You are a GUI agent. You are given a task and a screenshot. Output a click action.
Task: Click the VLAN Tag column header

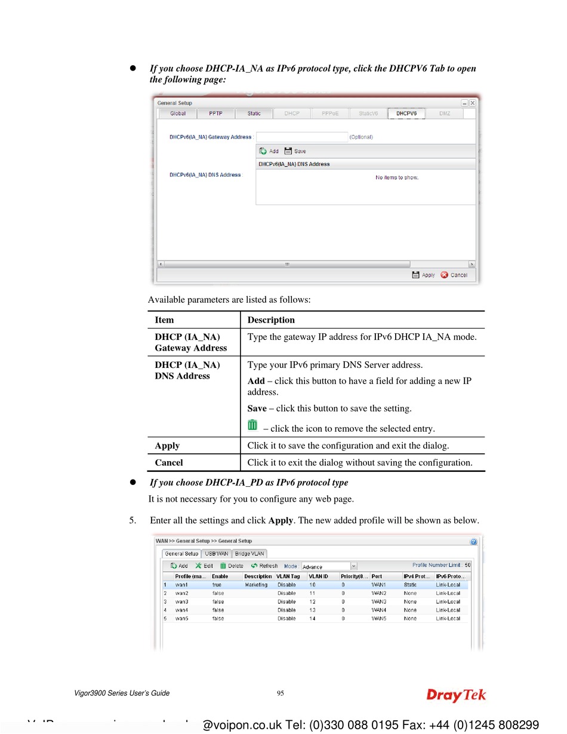(291, 576)
